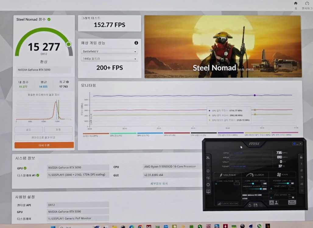Click the 저장 button
The height and width of the screenshot is (228, 313).
pyautogui.click(x=58, y=130)
